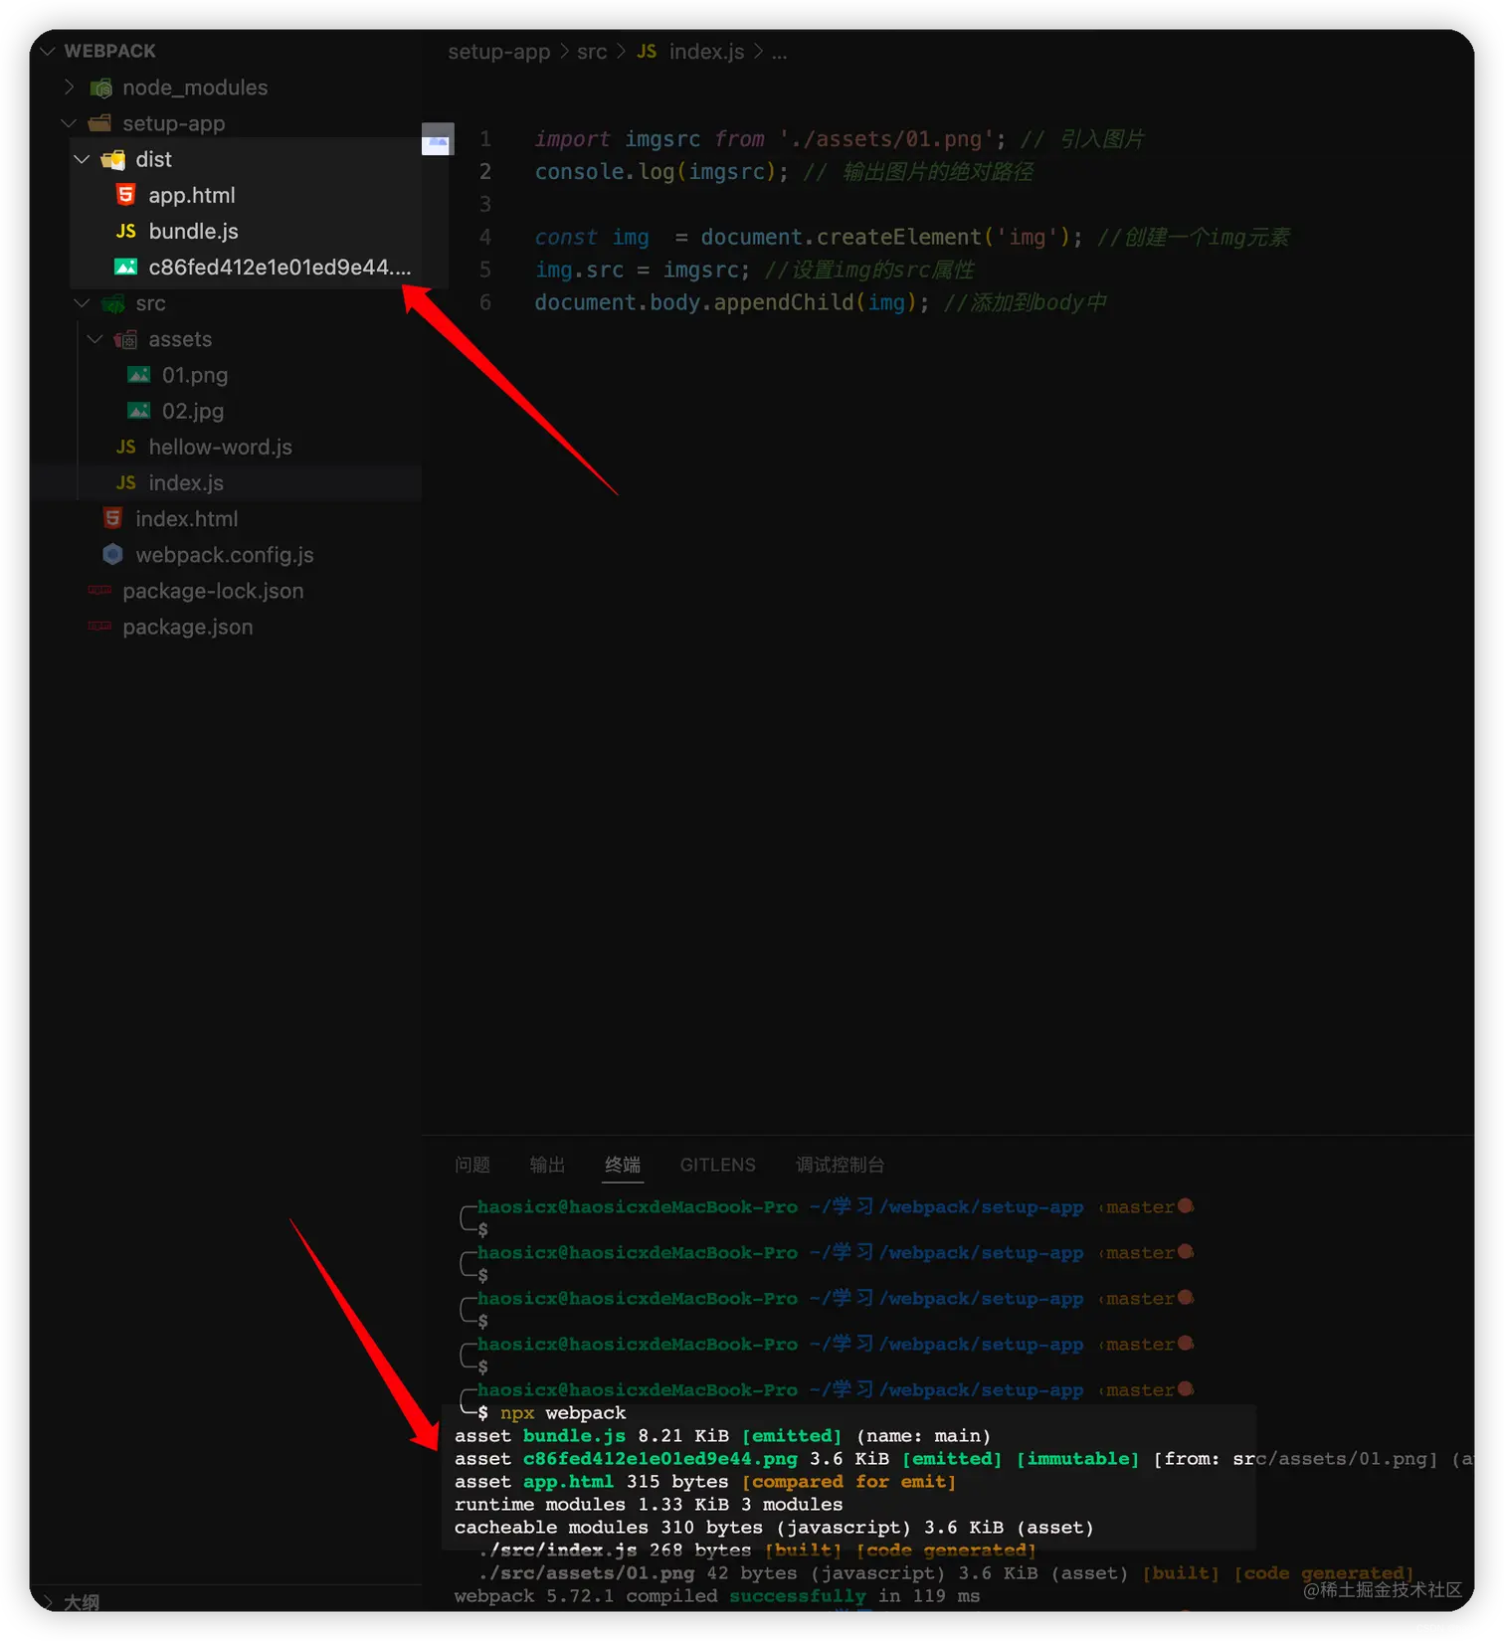
Task: Click the JS icon beside hellow-word.js
Action: click(125, 447)
